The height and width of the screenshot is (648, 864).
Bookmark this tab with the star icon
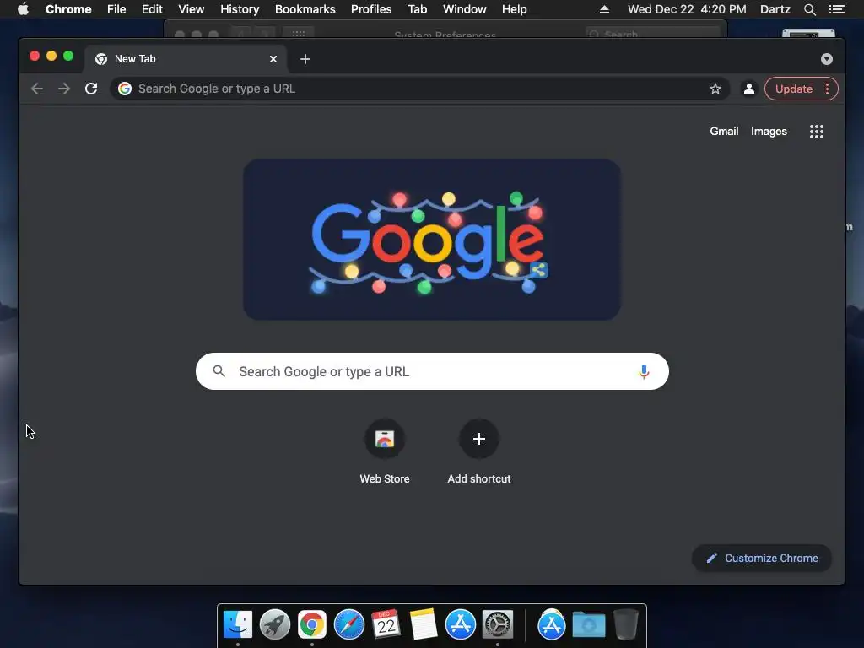715,89
